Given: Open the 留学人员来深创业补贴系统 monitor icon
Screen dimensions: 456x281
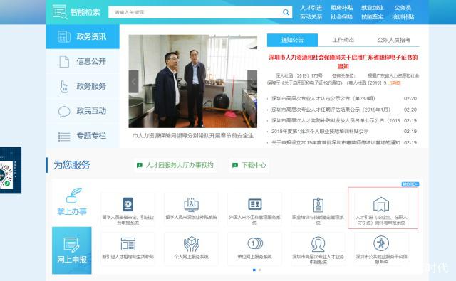Looking at the screenshot, I should (191, 205).
